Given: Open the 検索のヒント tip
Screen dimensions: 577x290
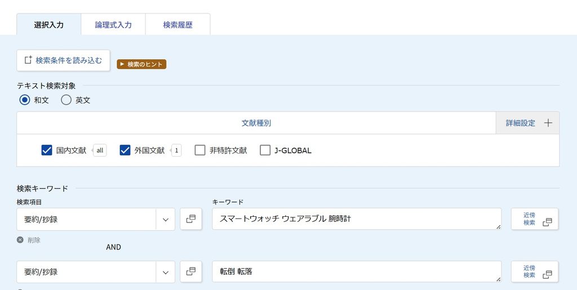Looking at the screenshot, I should [x=141, y=64].
